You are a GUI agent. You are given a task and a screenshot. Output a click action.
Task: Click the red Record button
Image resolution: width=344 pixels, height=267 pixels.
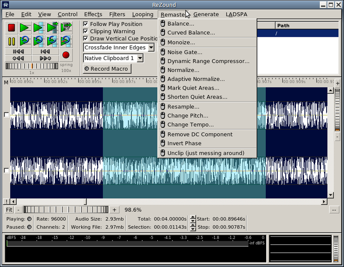[66, 55]
